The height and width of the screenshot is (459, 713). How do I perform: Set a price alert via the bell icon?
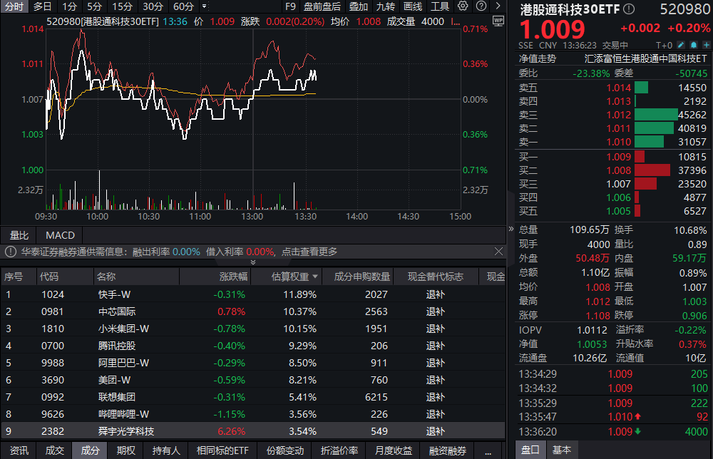693,44
